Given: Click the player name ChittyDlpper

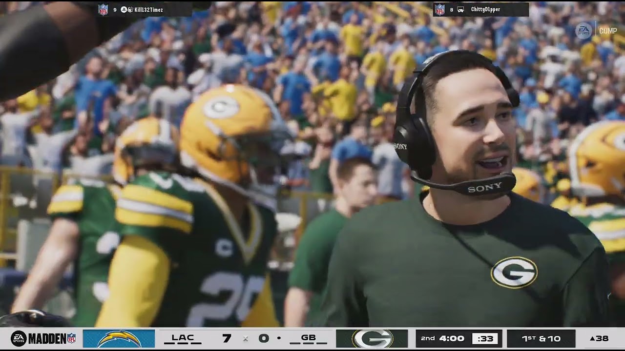Looking at the screenshot, I should (485, 10).
